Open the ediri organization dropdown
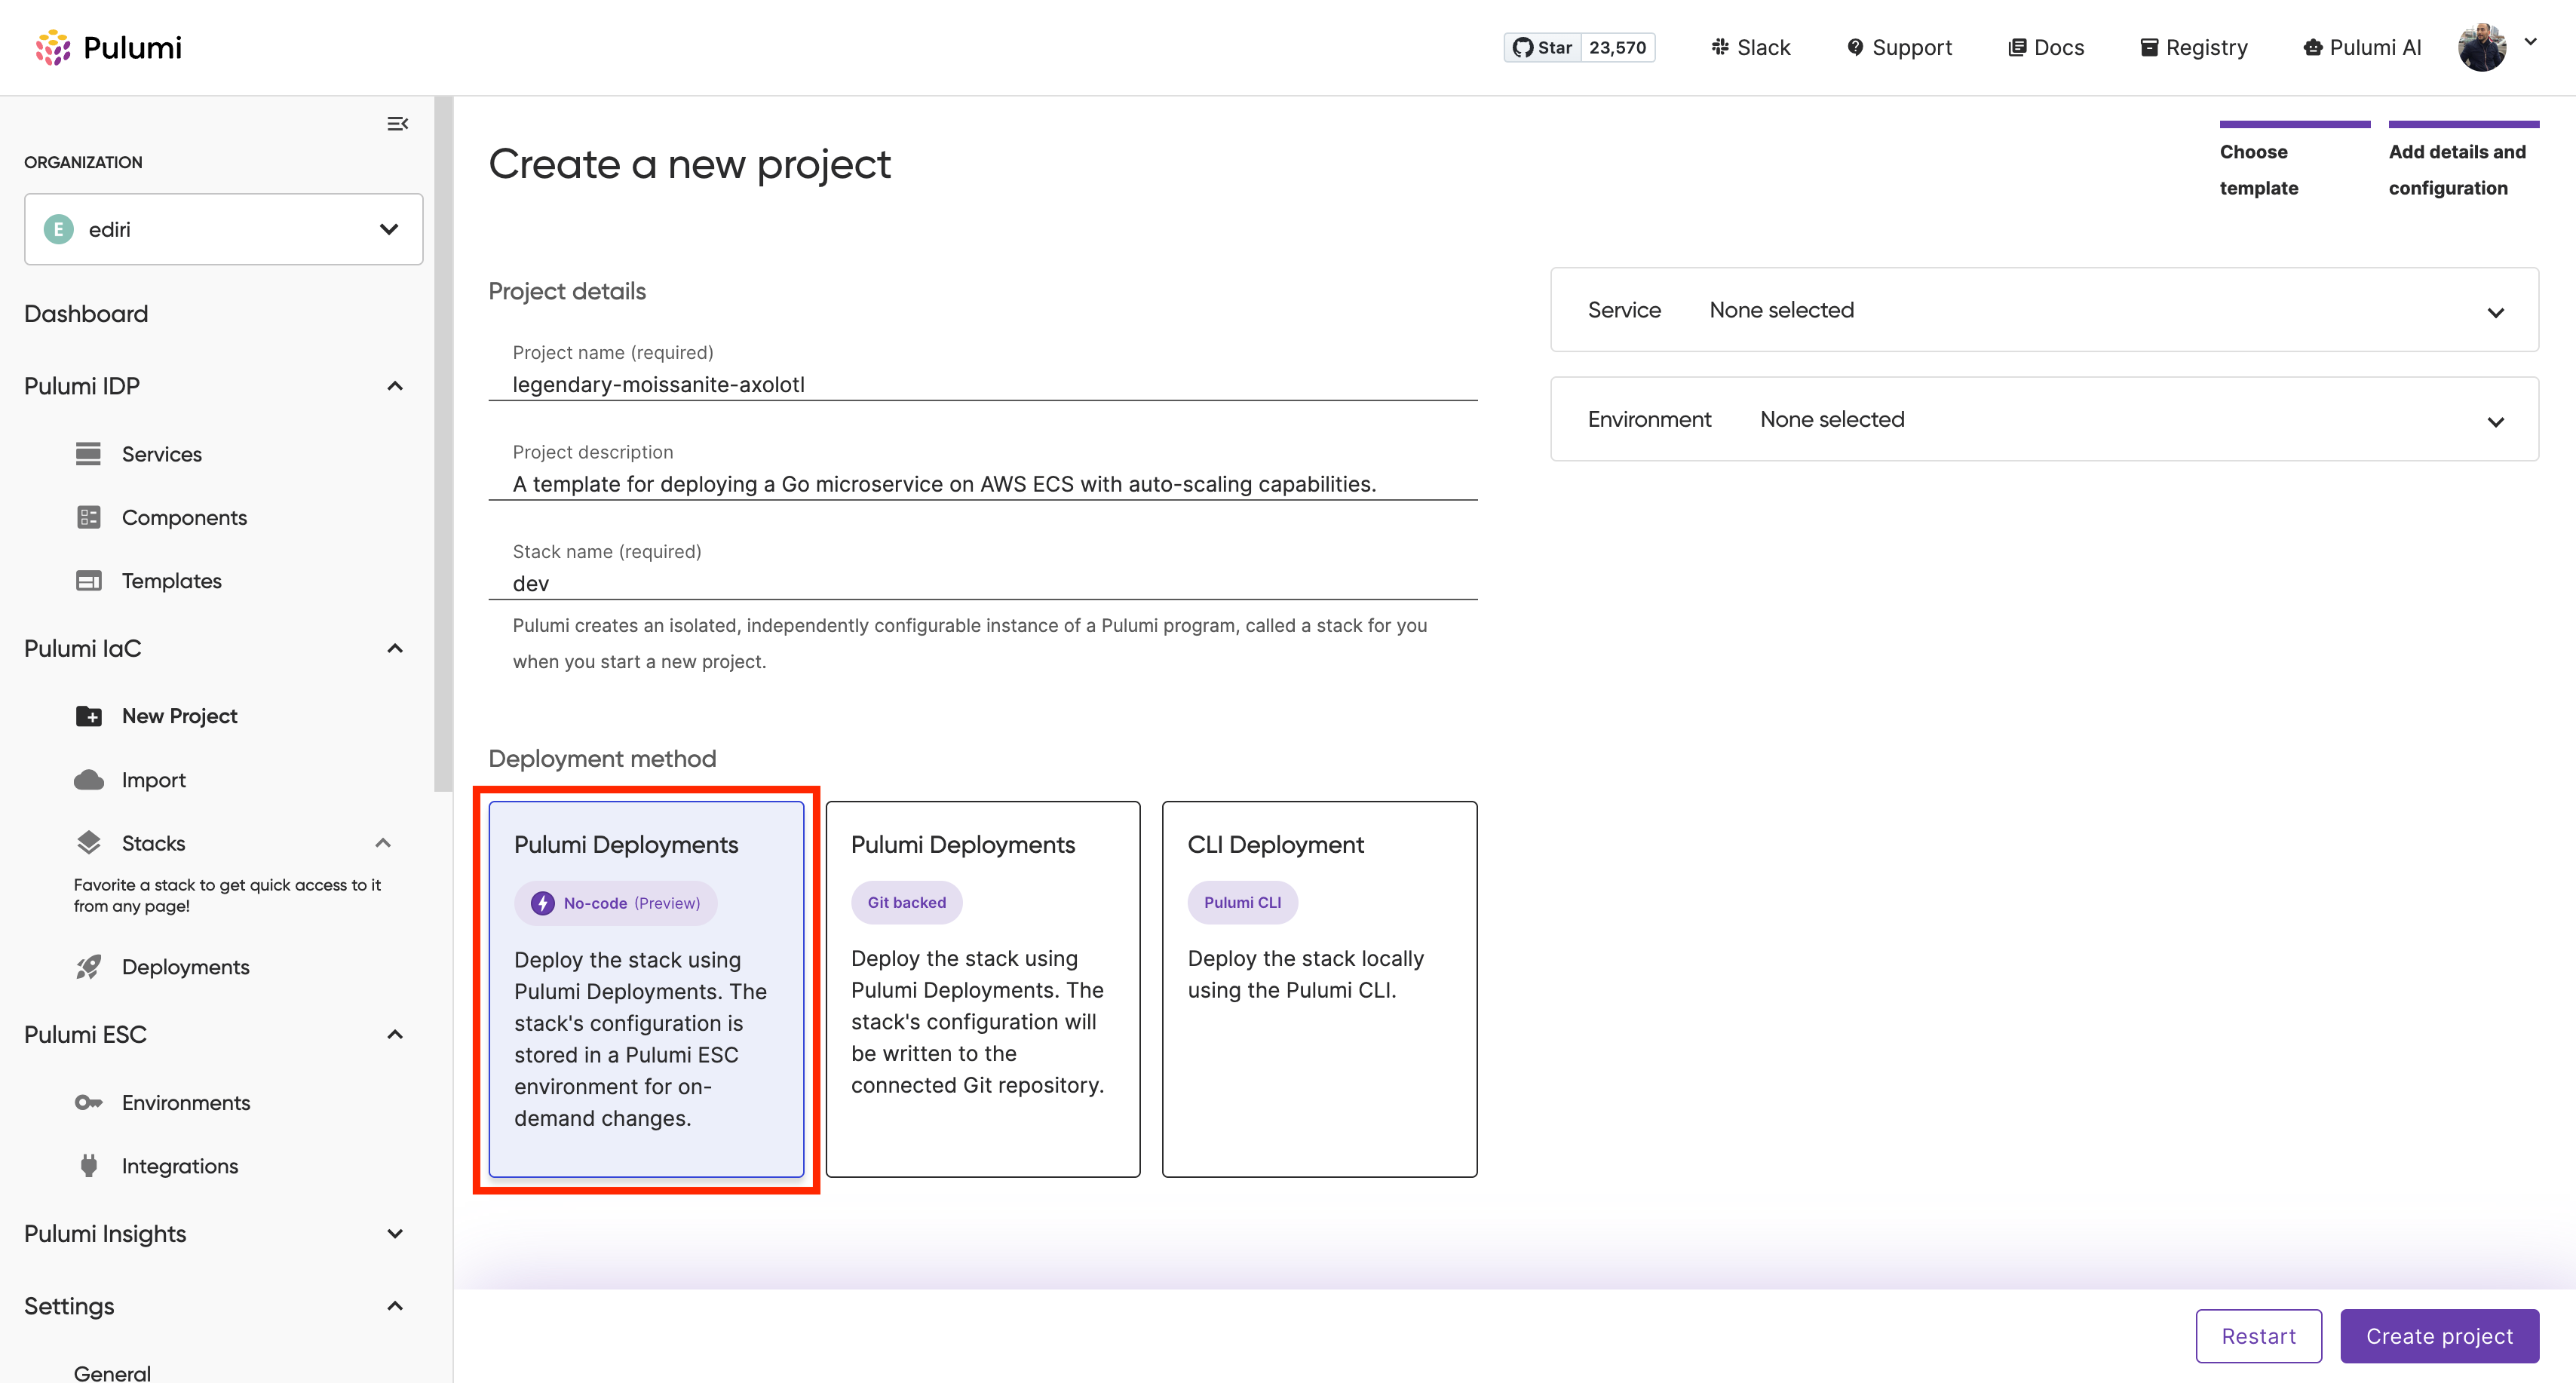 point(223,229)
